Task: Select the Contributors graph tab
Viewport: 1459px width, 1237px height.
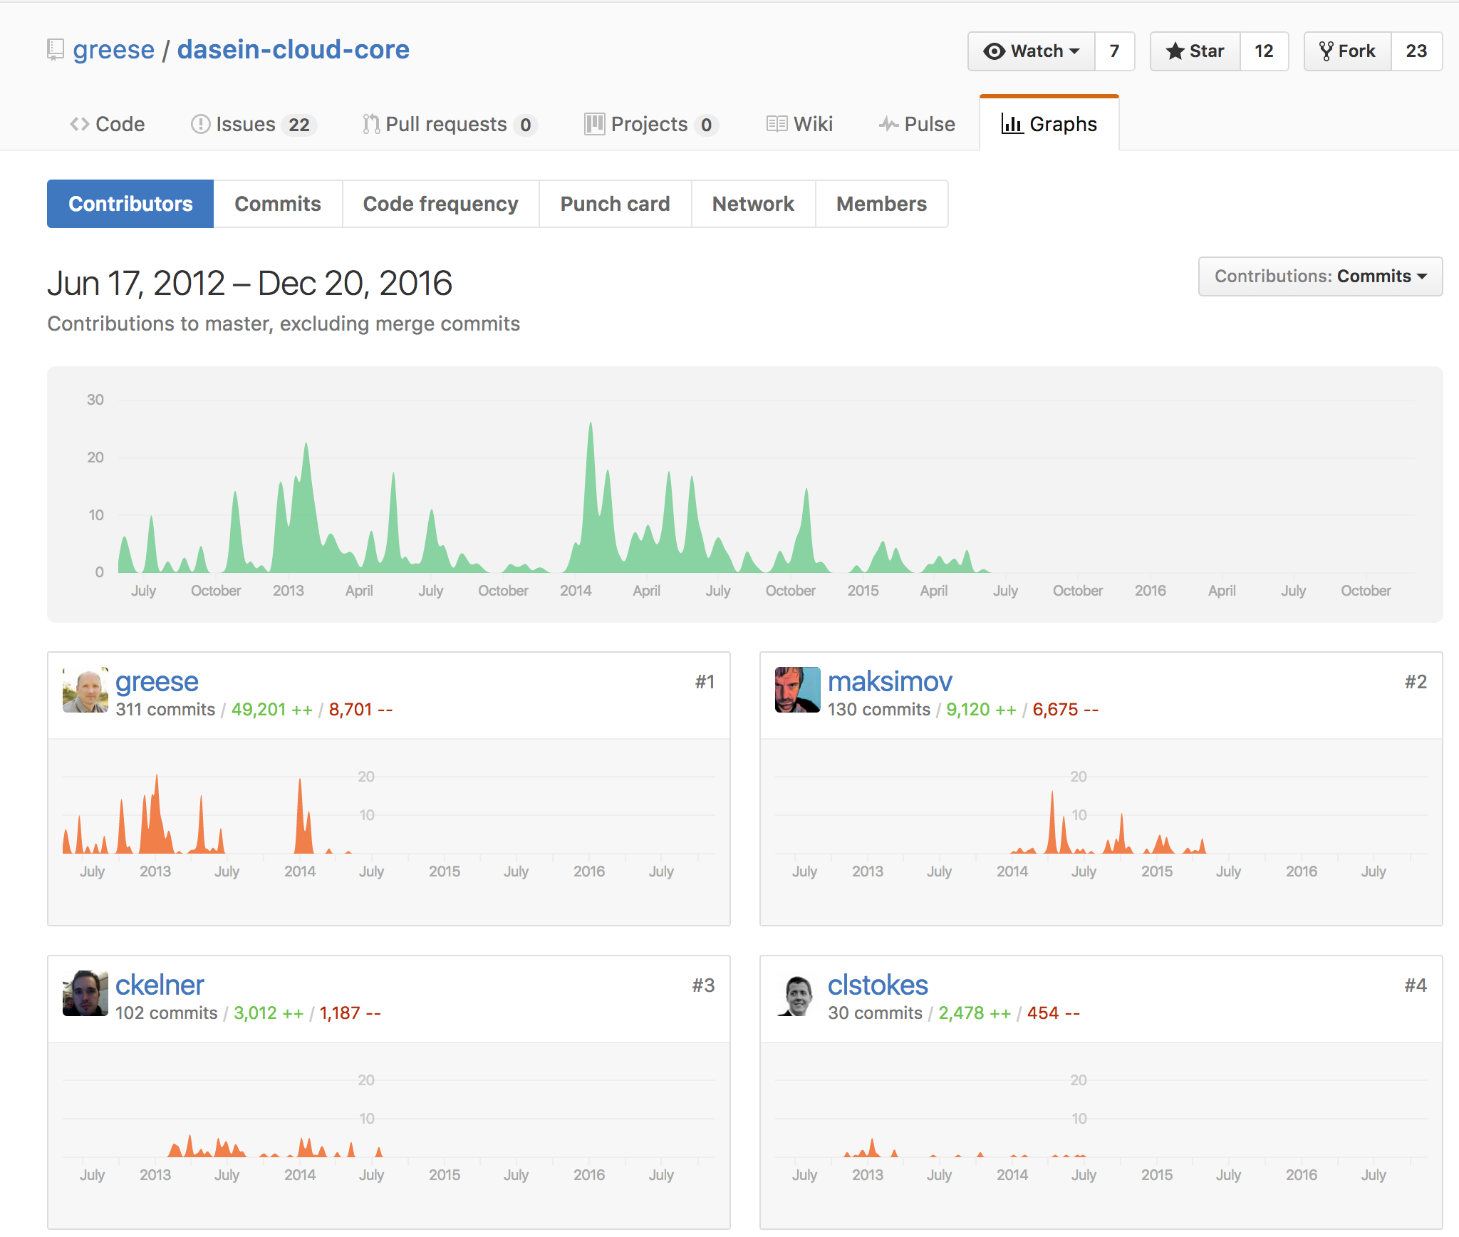Action: click(130, 204)
